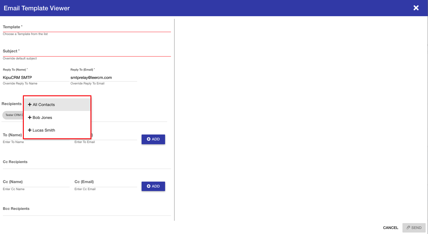Click the plus-circle icon on the Cc ADD button
The width and height of the screenshot is (428, 234).
click(x=149, y=186)
